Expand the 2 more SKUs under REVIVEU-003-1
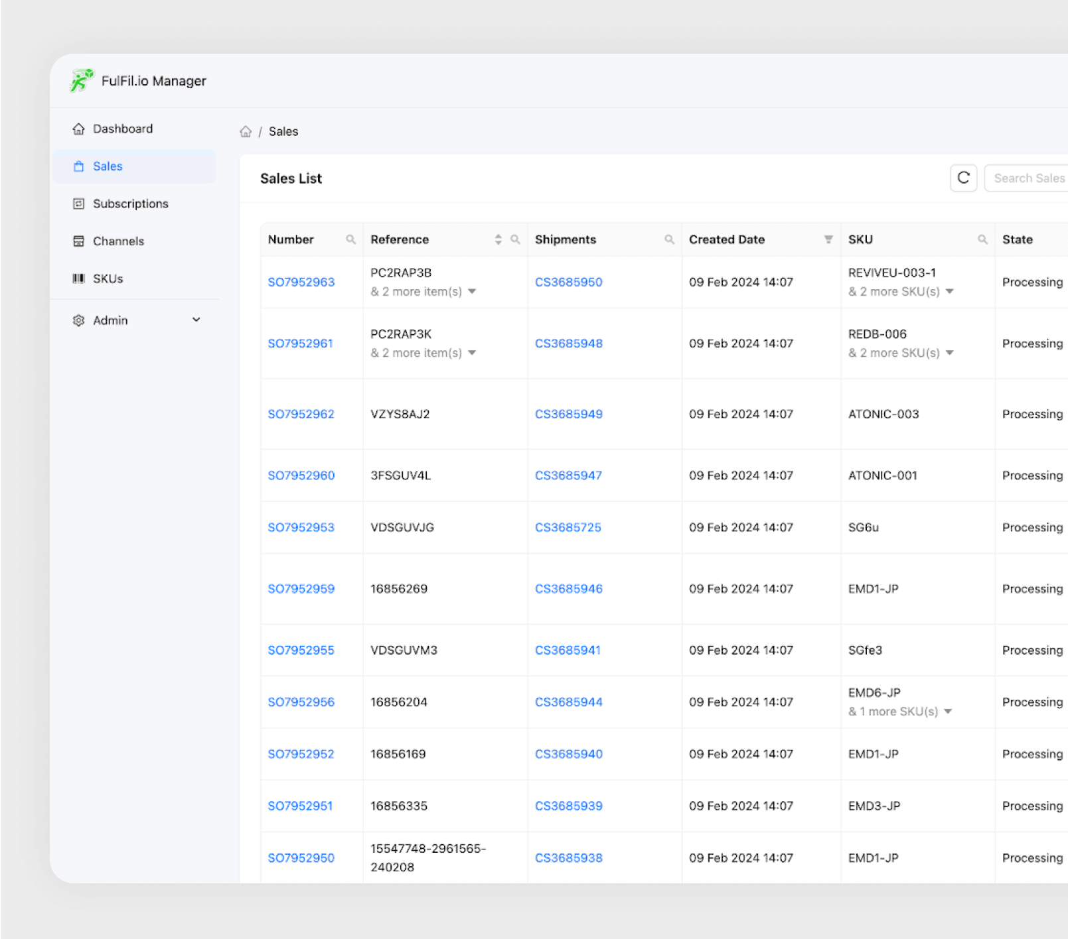Screen dimensions: 1068x939 pyautogui.click(x=949, y=291)
